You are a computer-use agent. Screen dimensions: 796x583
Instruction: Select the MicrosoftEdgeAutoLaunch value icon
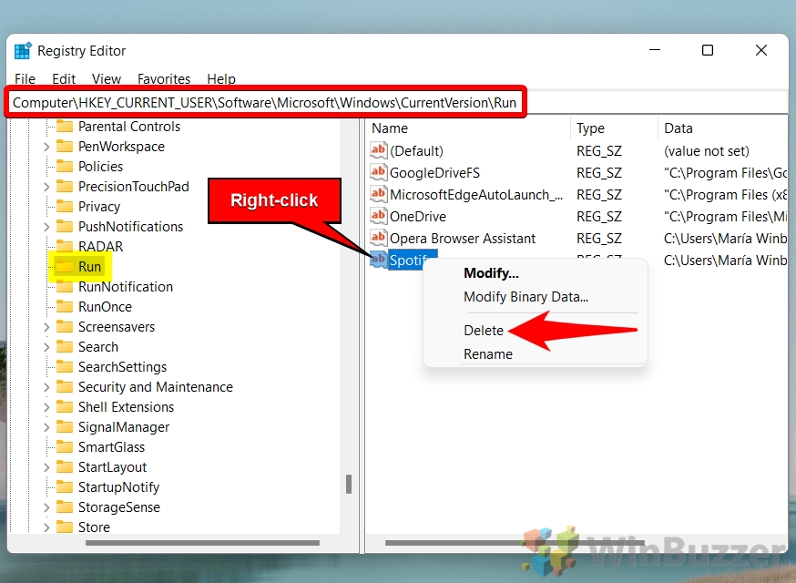click(378, 194)
